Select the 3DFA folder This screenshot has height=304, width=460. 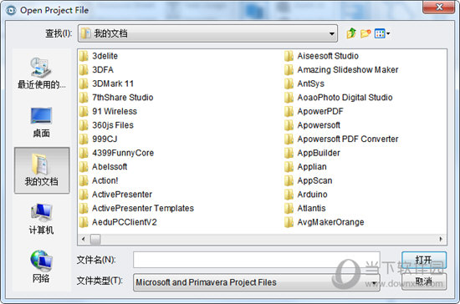click(96, 69)
